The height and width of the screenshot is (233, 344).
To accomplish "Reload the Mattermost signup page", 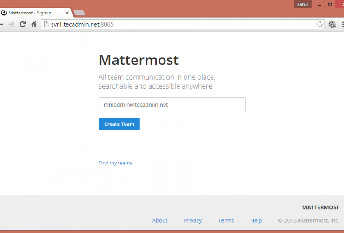I will (22, 24).
